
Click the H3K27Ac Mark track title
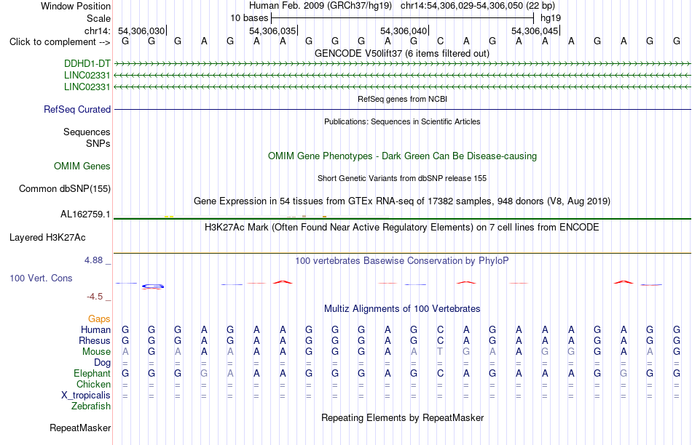pyautogui.click(x=402, y=228)
